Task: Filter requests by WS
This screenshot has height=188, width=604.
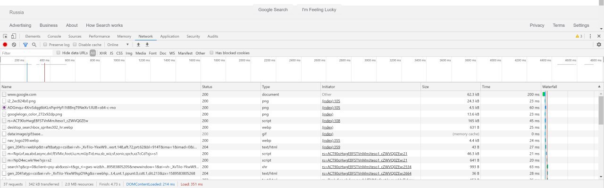Action: click(x=172, y=53)
